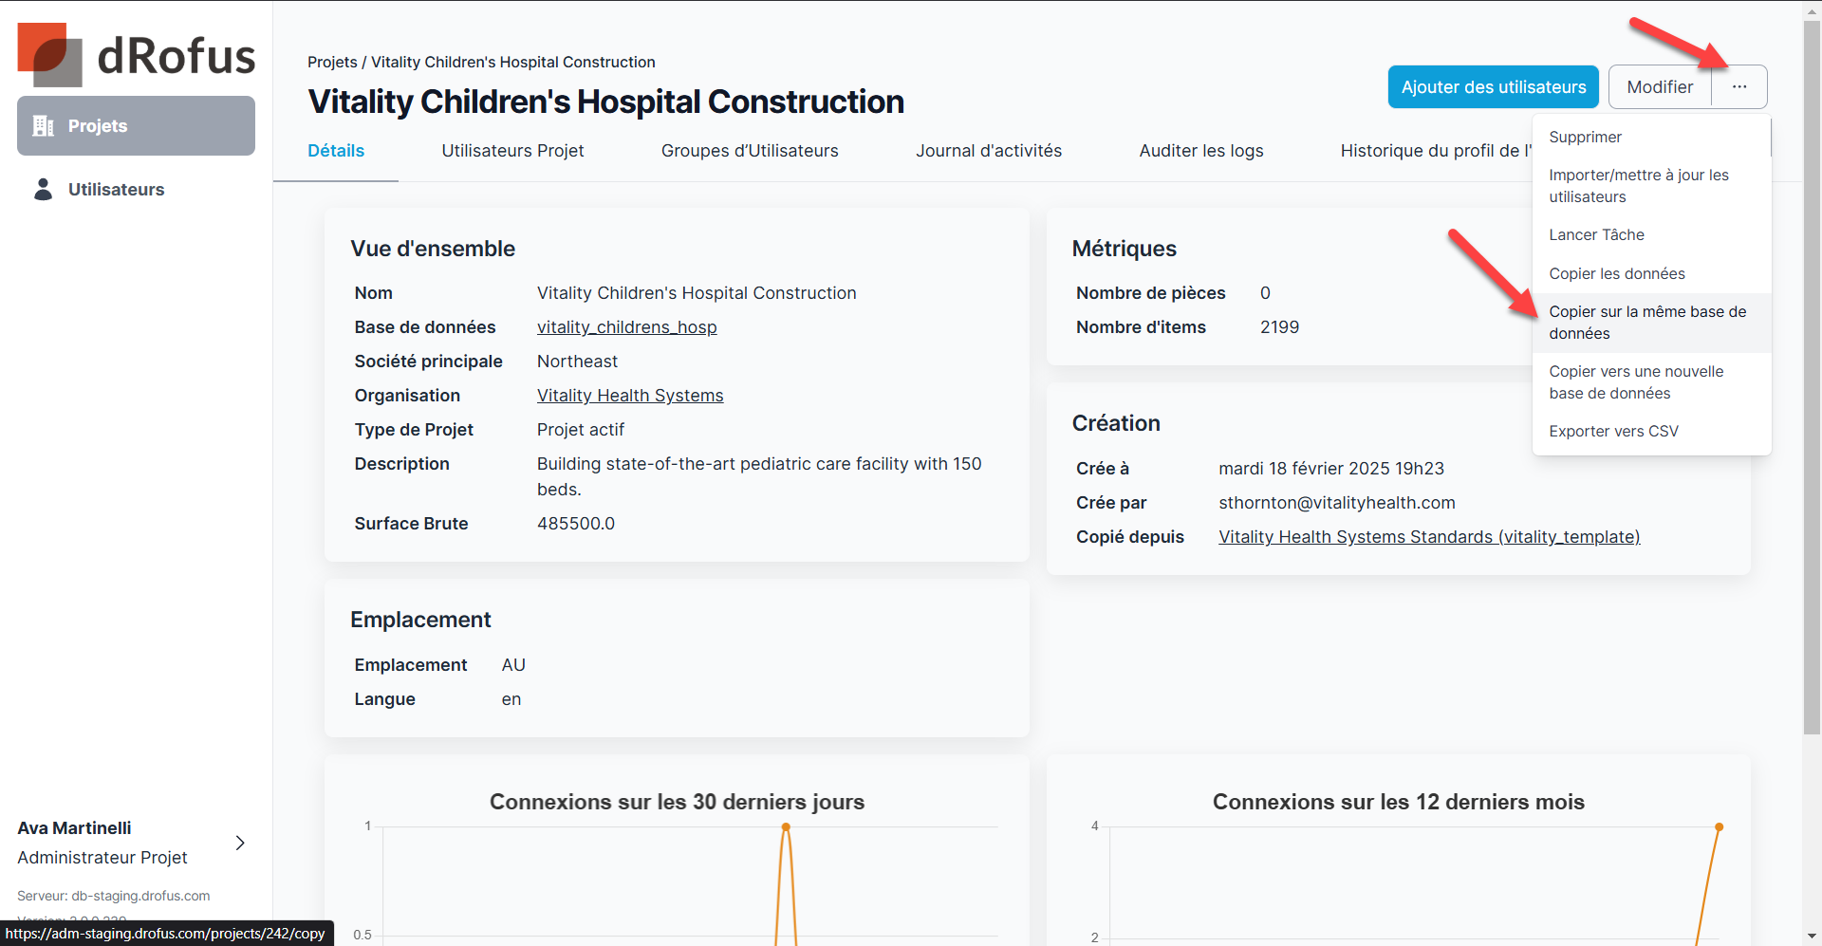Image resolution: width=1822 pixels, height=946 pixels.
Task: Open the Journal d'activités tab
Action: [988, 151]
